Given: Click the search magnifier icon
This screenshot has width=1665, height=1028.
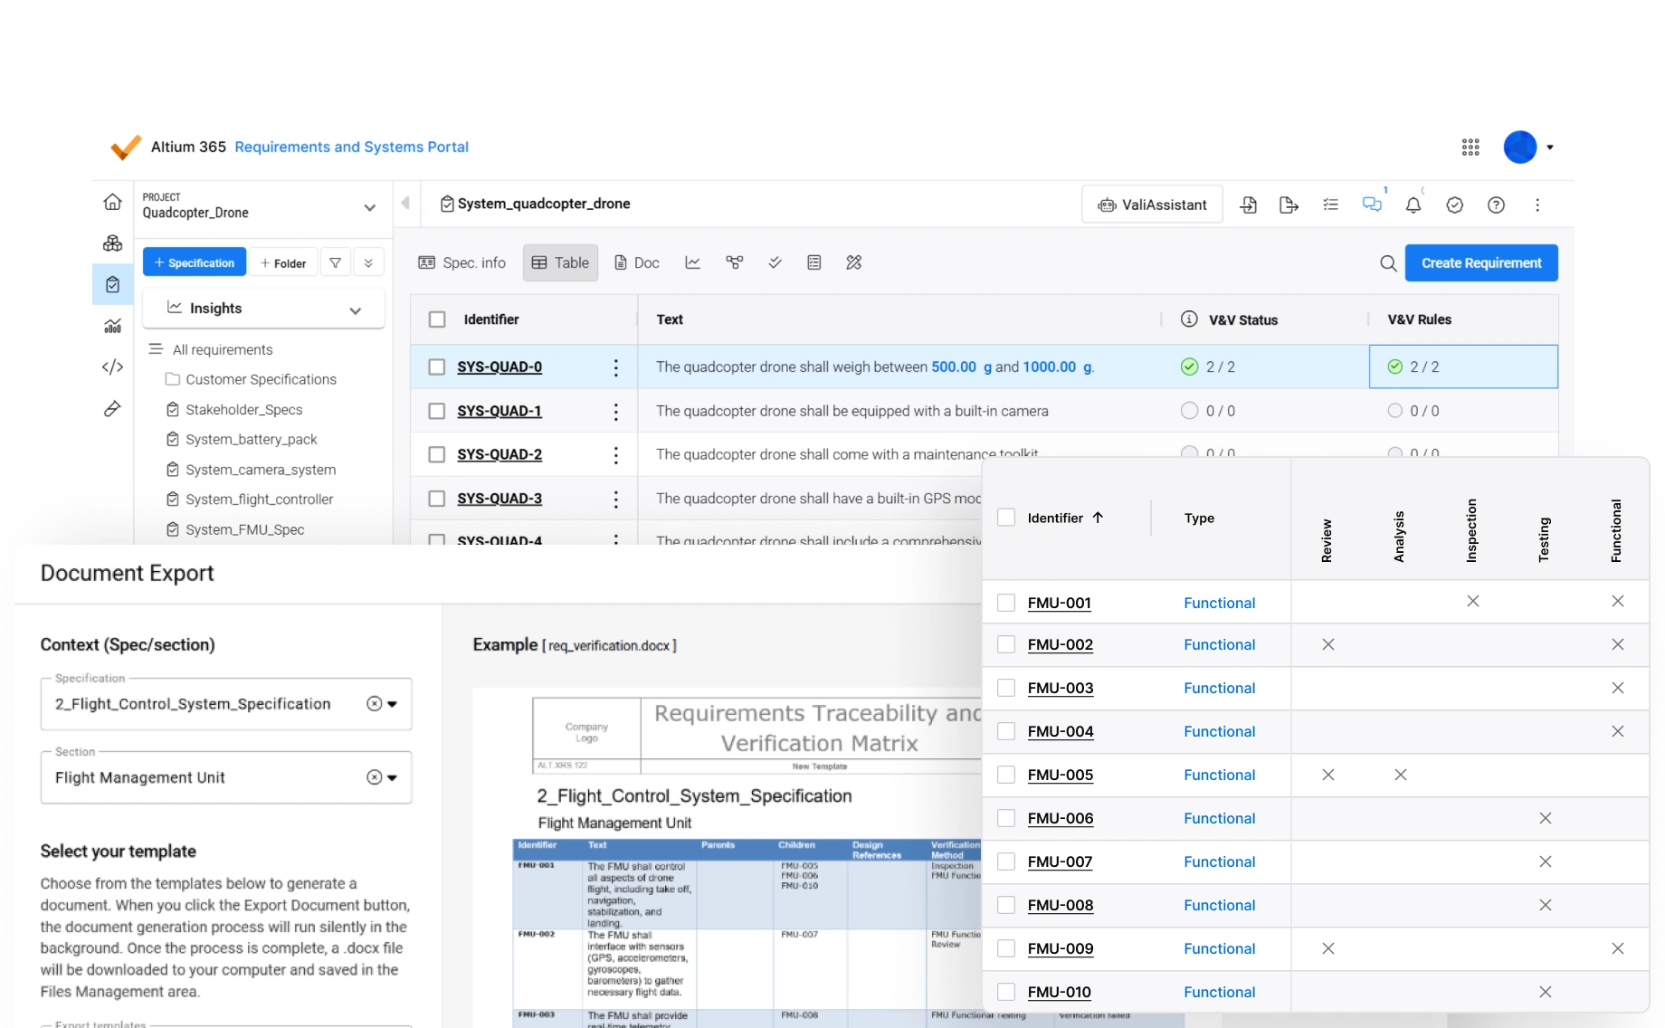Looking at the screenshot, I should [1388, 263].
